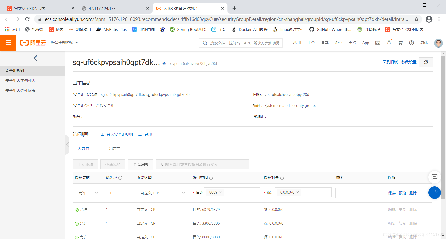
Task: Open the CloudShell terminal icon
Action: click(x=378, y=43)
